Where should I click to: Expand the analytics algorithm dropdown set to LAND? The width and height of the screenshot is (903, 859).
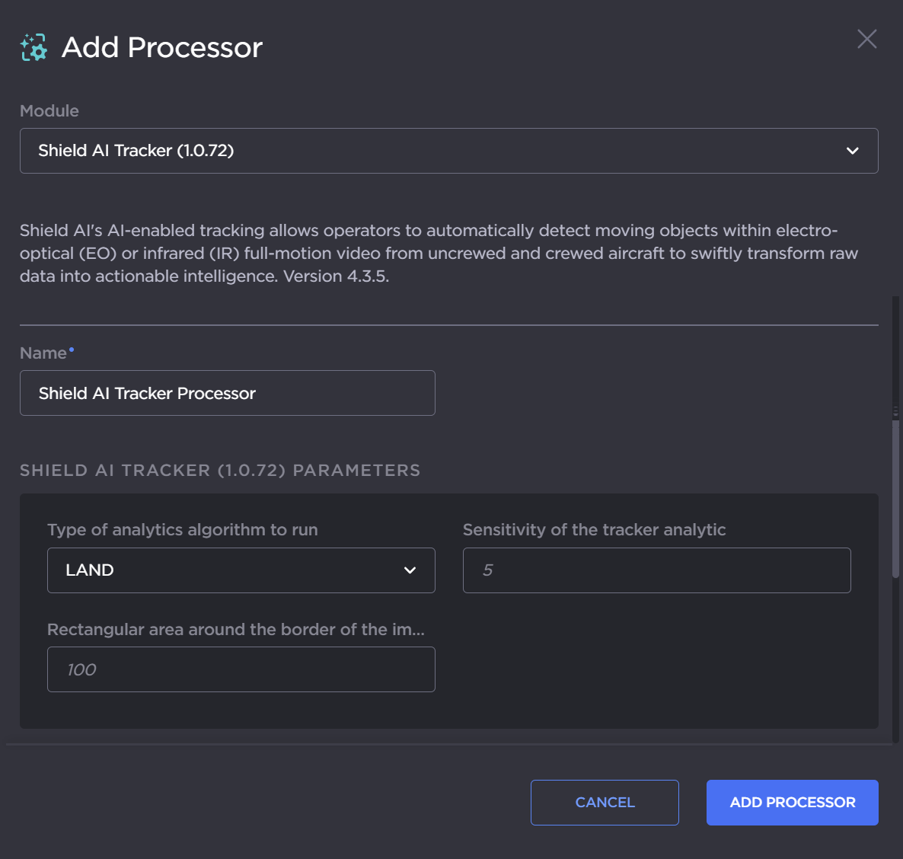pos(241,570)
